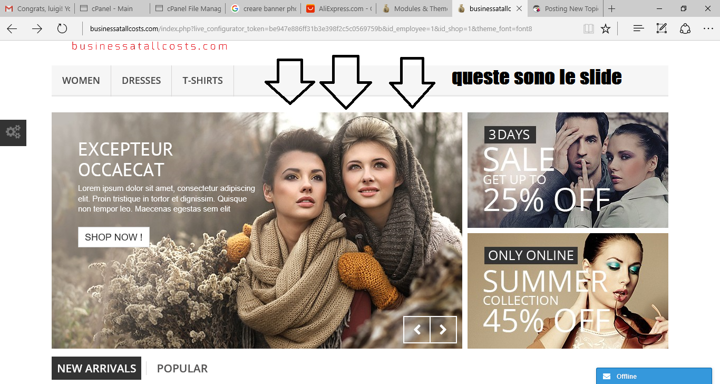Open the T-SHIRTS menu category
This screenshot has width=720, height=384.
[x=203, y=81]
